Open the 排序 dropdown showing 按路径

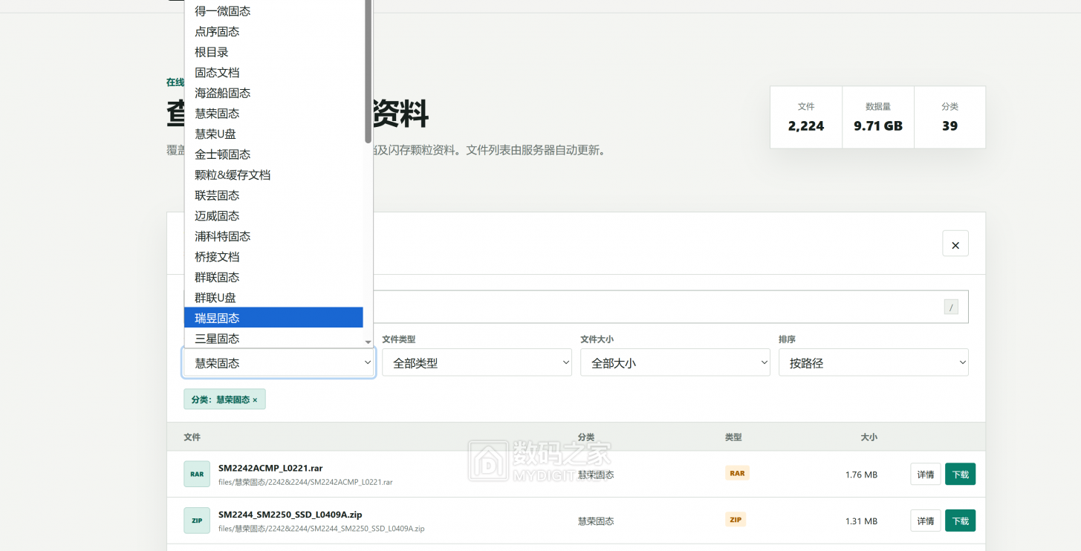pos(874,363)
